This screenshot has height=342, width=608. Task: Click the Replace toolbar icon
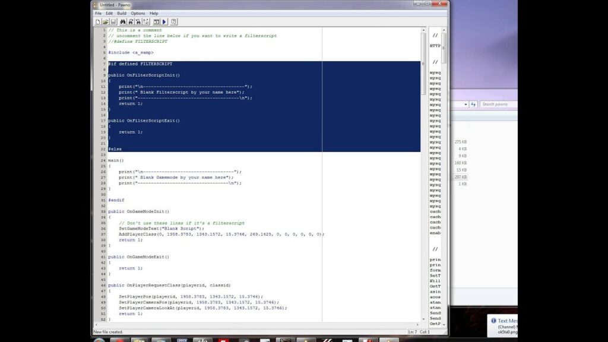coord(138,22)
